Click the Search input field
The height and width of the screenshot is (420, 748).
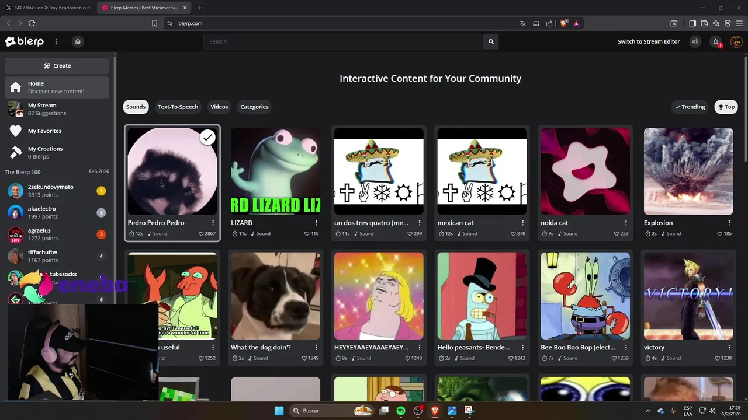(x=343, y=41)
